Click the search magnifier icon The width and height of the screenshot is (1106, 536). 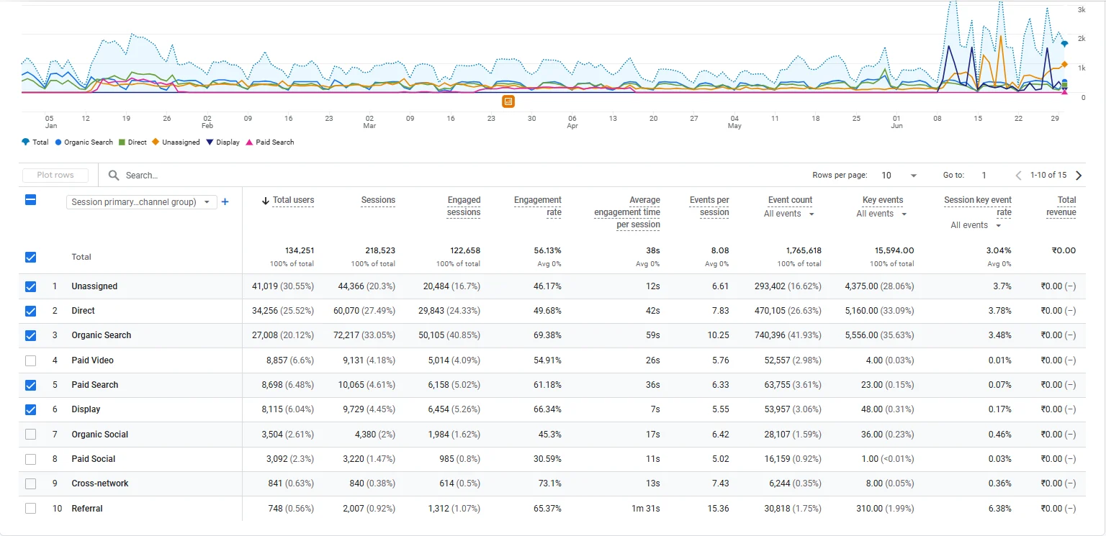pos(114,175)
